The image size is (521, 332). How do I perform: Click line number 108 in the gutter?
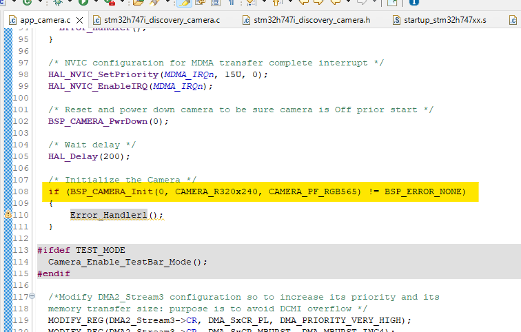[x=21, y=191]
